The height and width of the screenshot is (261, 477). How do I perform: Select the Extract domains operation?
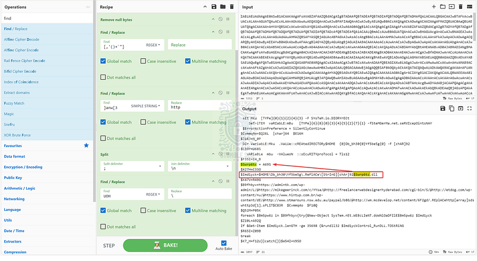point(47,92)
